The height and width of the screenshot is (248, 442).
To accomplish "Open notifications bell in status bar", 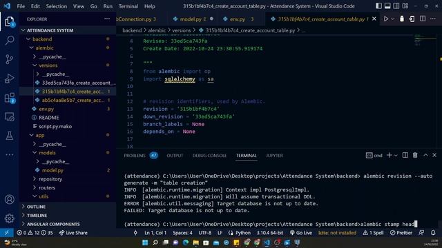I will click(x=433, y=233).
